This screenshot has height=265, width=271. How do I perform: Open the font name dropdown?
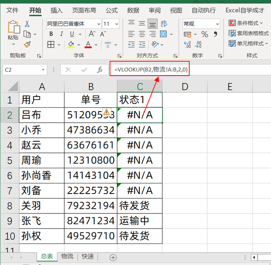98,24
